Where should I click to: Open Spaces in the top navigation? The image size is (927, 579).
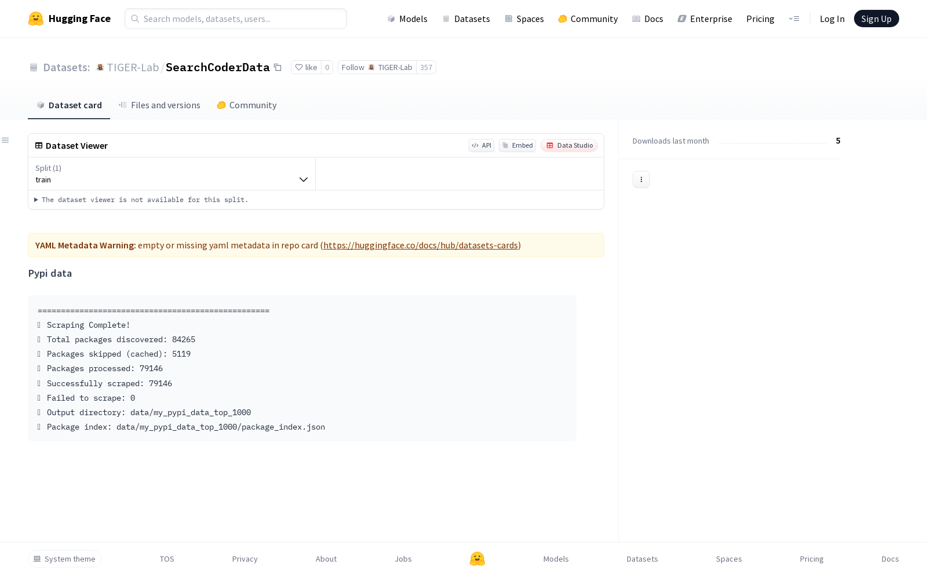click(x=524, y=19)
